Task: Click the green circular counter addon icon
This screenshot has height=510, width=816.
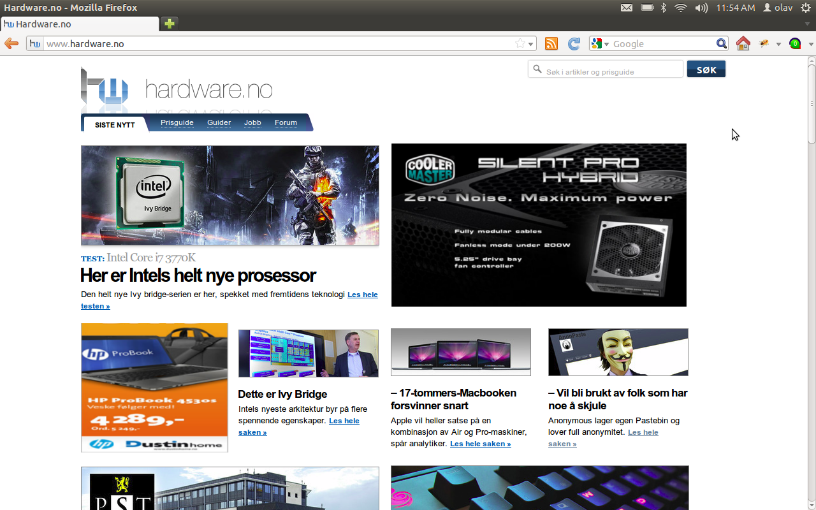Action: coord(795,43)
